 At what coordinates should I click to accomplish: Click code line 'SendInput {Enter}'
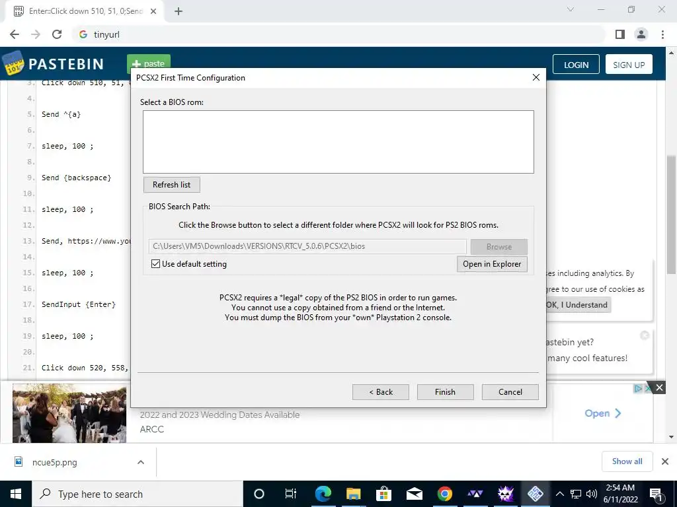(79, 304)
